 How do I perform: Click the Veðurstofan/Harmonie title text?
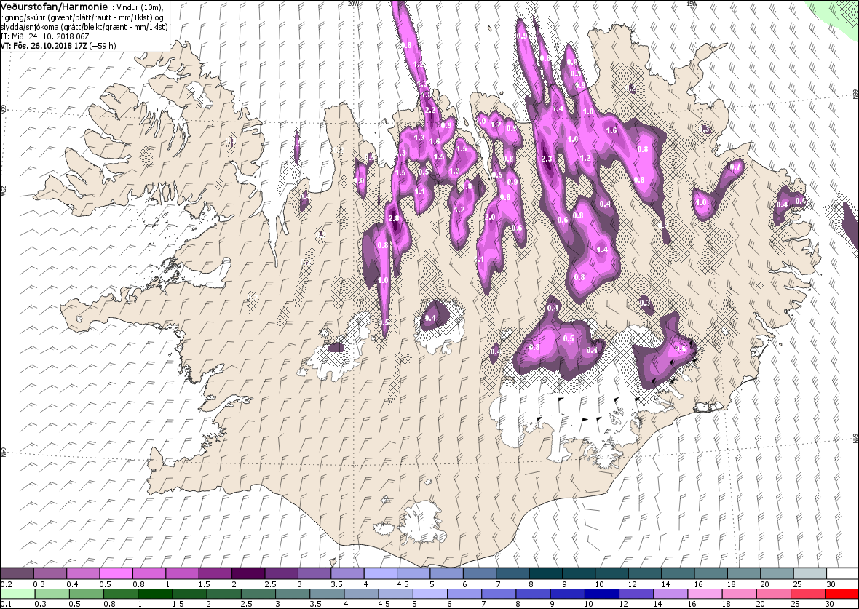click(54, 6)
